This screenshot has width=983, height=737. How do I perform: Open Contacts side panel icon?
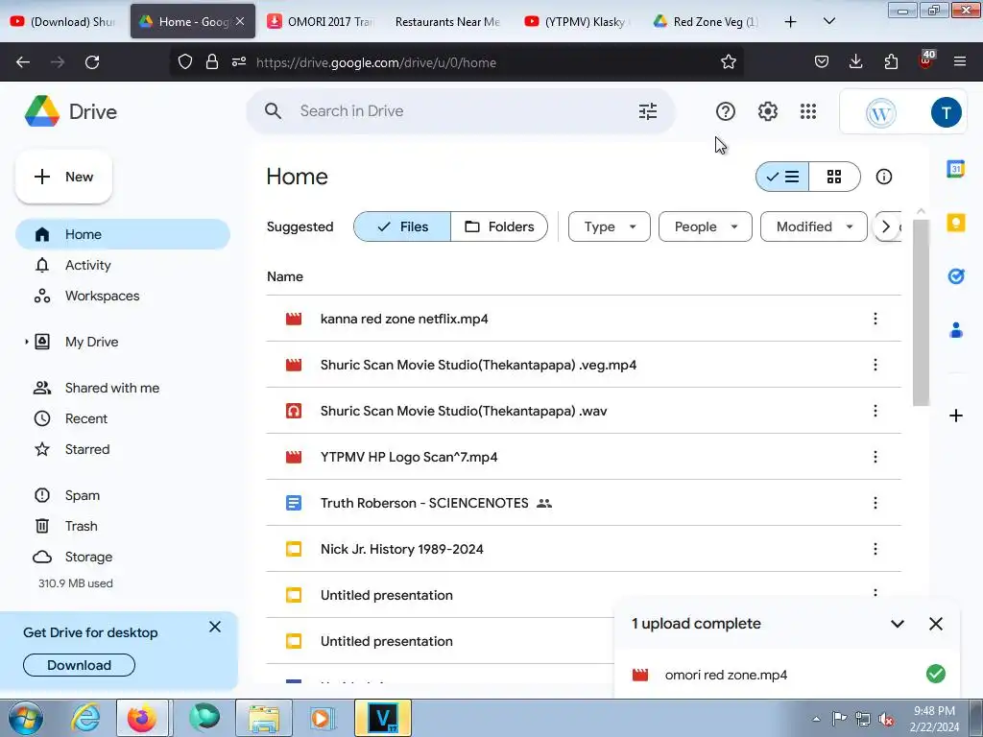955,330
